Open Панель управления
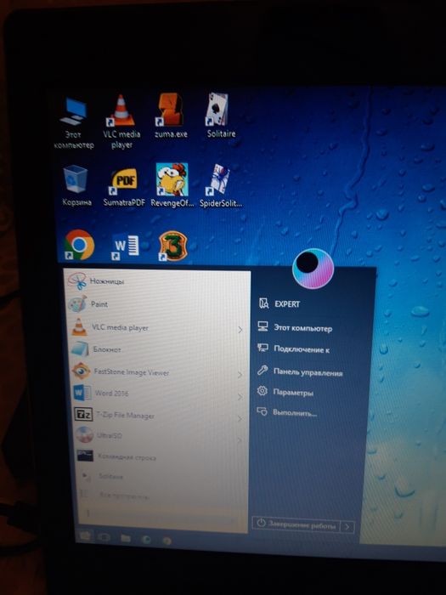Viewport: 446px width, 595px height. click(x=300, y=372)
